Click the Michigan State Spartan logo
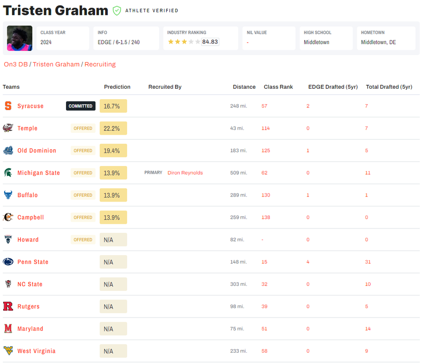Viewport: 423px width, 364px height. (8, 172)
